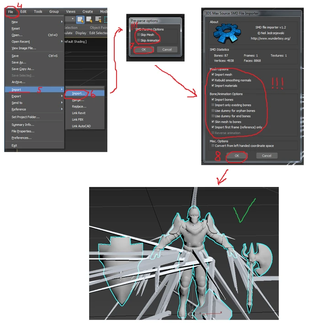Click the blue gear logo in the SMD Importer

227,33
